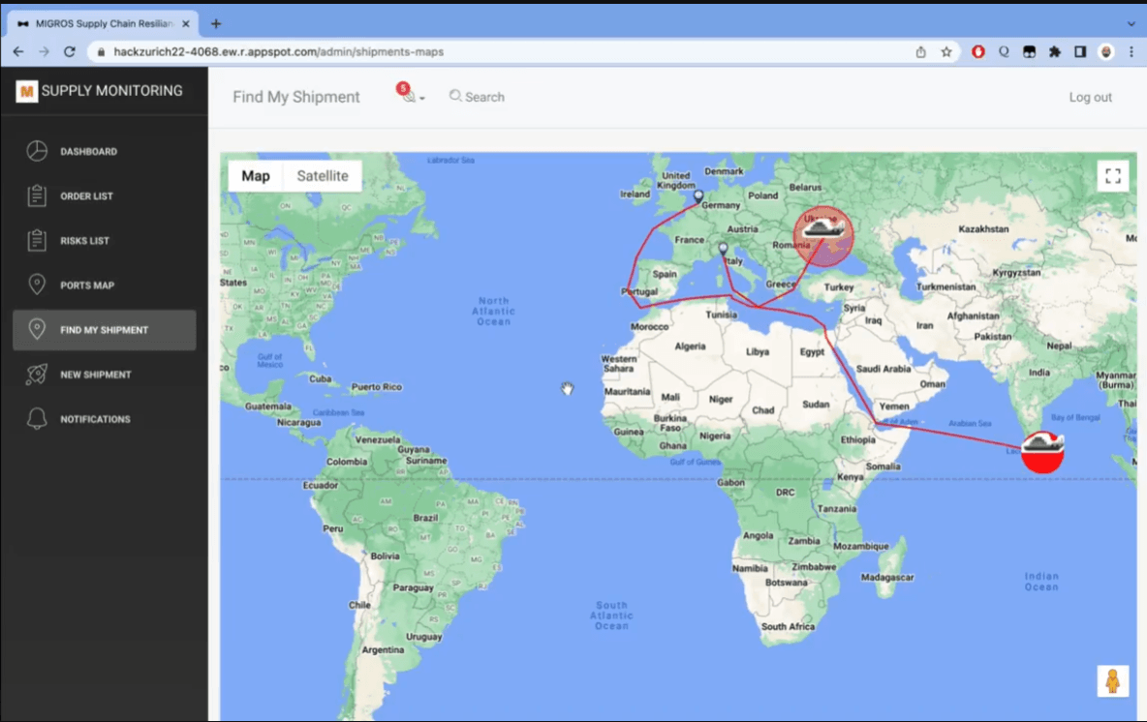Click the New Shipment rocket icon
This screenshot has height=722, width=1147.
(x=37, y=375)
